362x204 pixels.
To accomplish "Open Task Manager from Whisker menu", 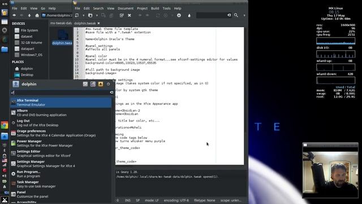I will [61, 184].
